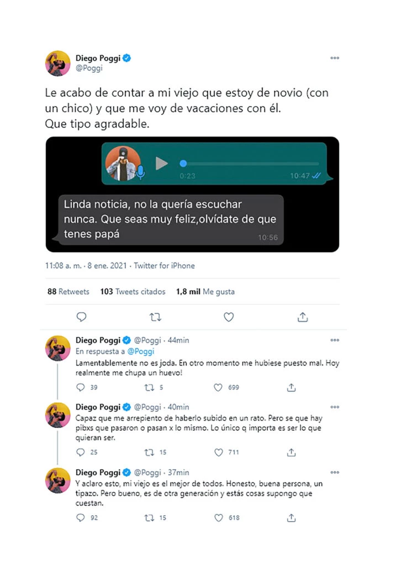This screenshot has height=566, width=396.
Task: Reply to the main tweet
Action: coord(81,317)
